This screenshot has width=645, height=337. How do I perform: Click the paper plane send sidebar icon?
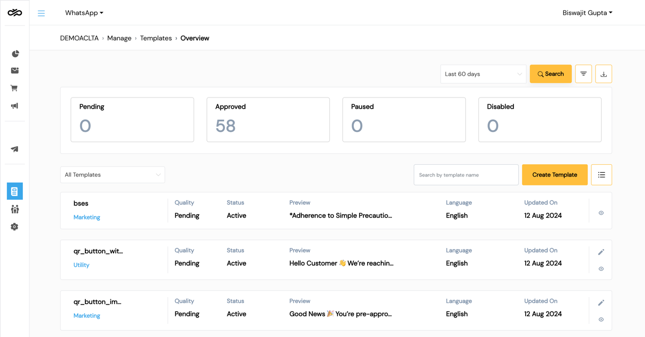click(x=15, y=149)
